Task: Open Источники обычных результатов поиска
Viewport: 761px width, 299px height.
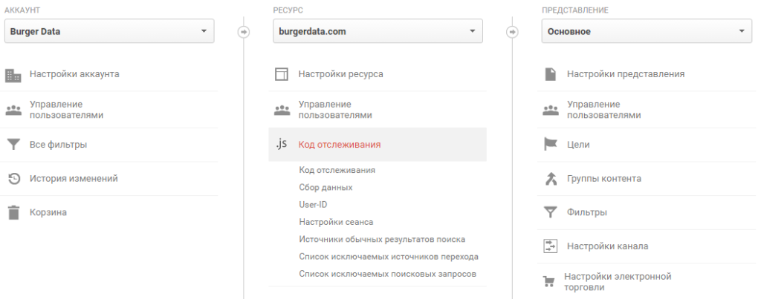Action: tap(382, 239)
